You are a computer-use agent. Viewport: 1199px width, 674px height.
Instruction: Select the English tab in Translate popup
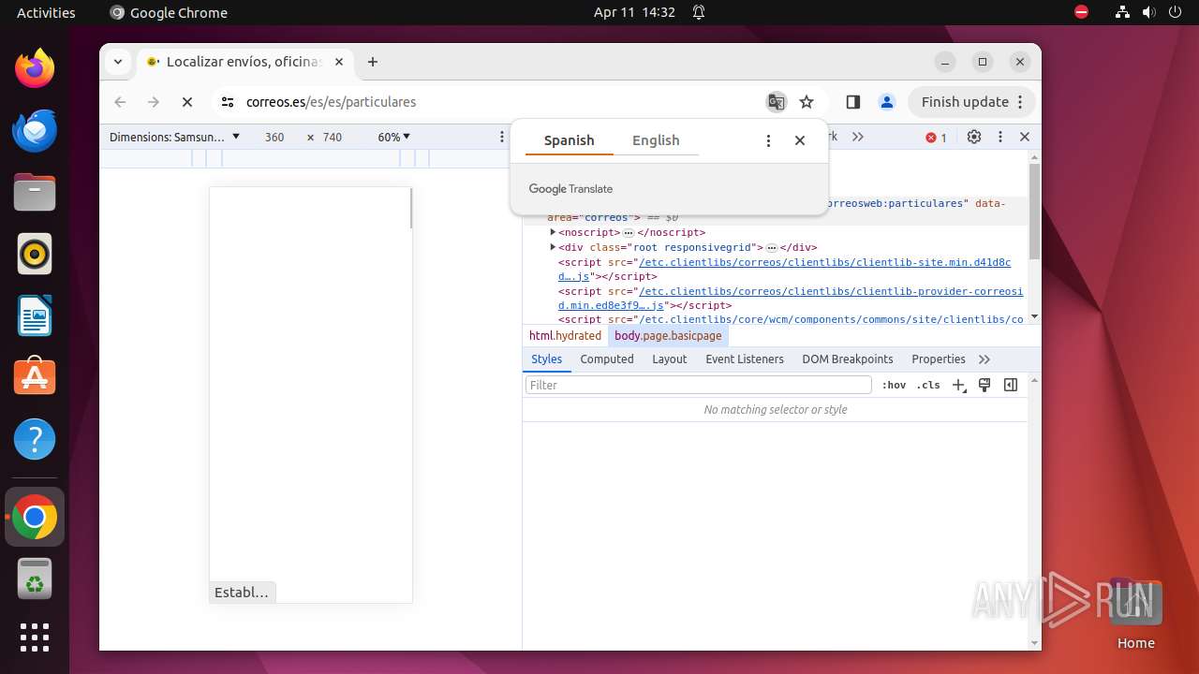click(x=656, y=140)
